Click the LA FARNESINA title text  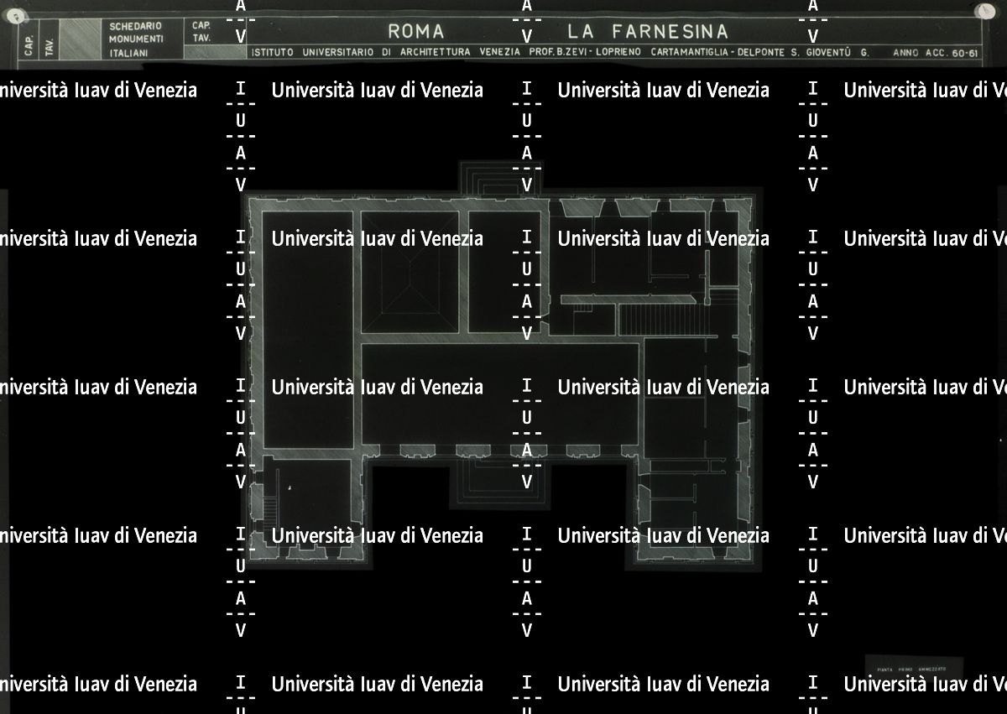(x=647, y=32)
